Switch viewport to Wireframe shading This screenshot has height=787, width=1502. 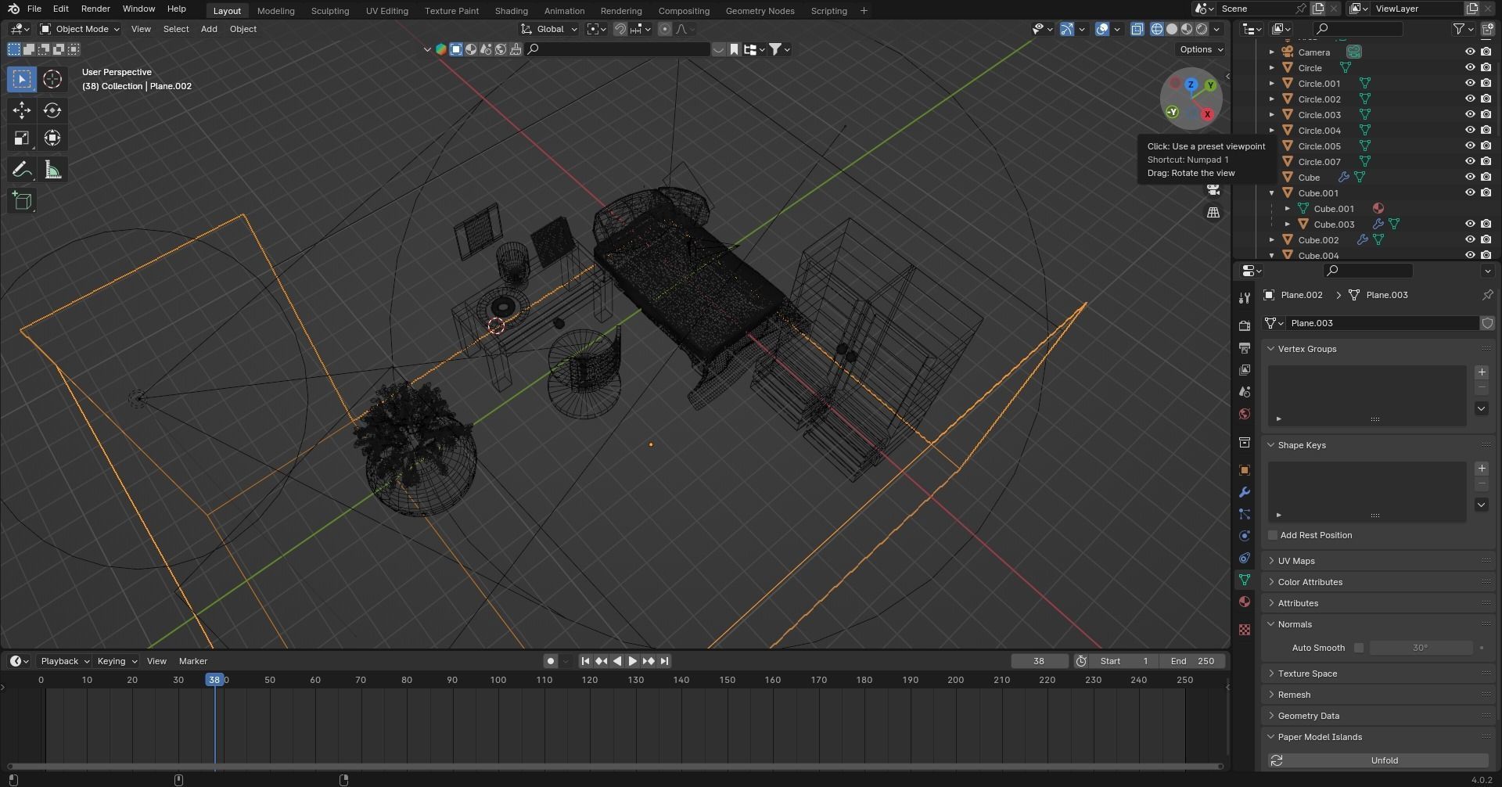tap(1157, 29)
